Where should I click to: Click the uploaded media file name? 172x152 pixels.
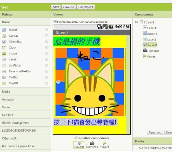click(156, 148)
